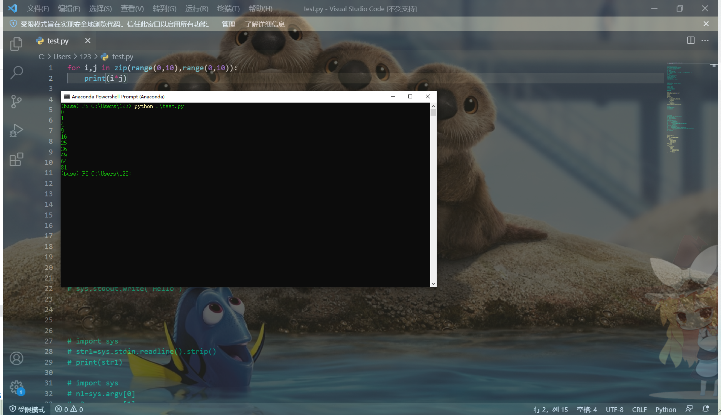Click comment line # n1=sys.argv[0]

(101, 394)
